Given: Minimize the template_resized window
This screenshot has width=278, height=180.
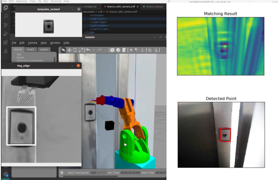Looking at the screenshot, I should click(73, 9).
